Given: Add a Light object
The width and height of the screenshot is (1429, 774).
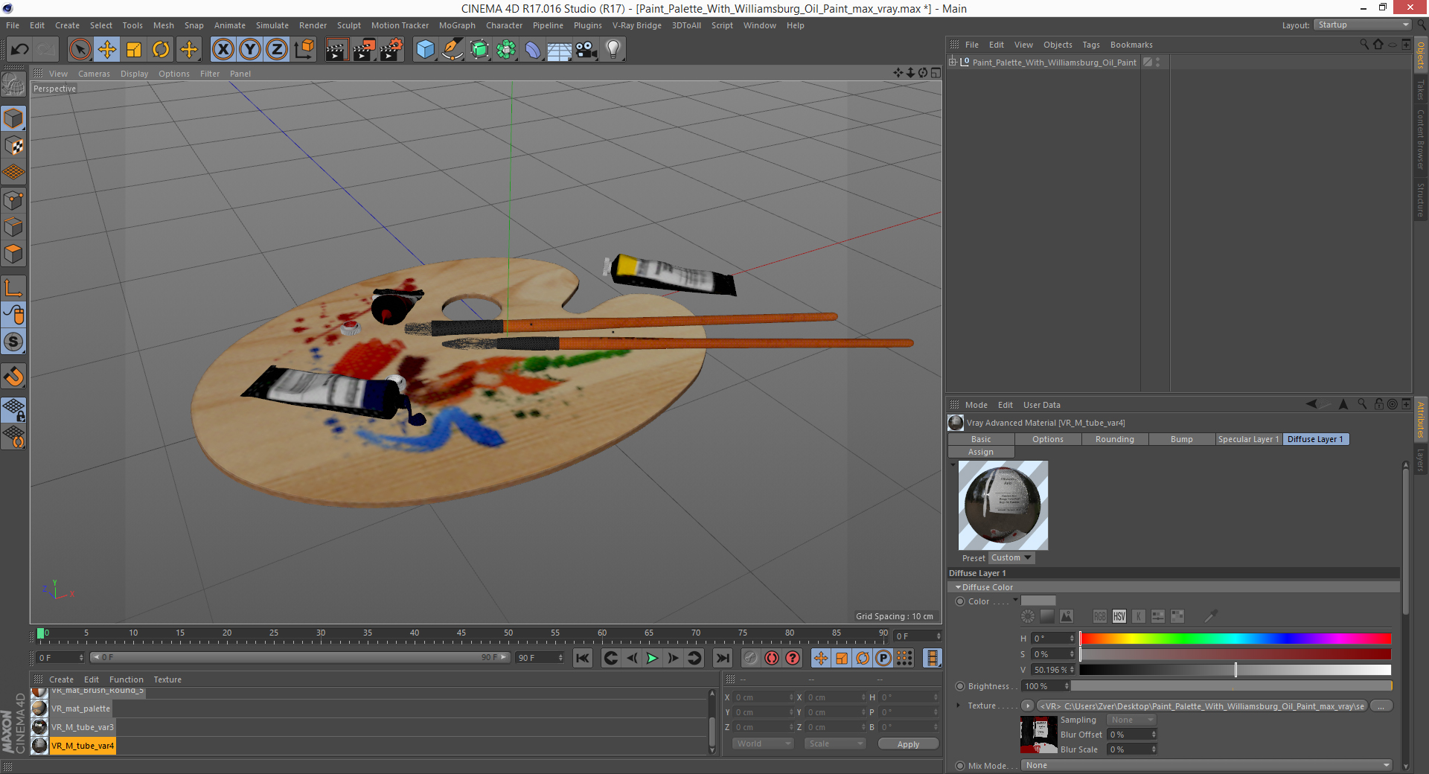Looking at the screenshot, I should tap(613, 50).
